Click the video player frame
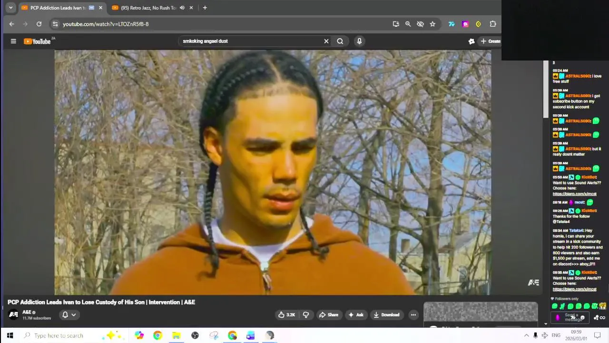 pos(273,172)
